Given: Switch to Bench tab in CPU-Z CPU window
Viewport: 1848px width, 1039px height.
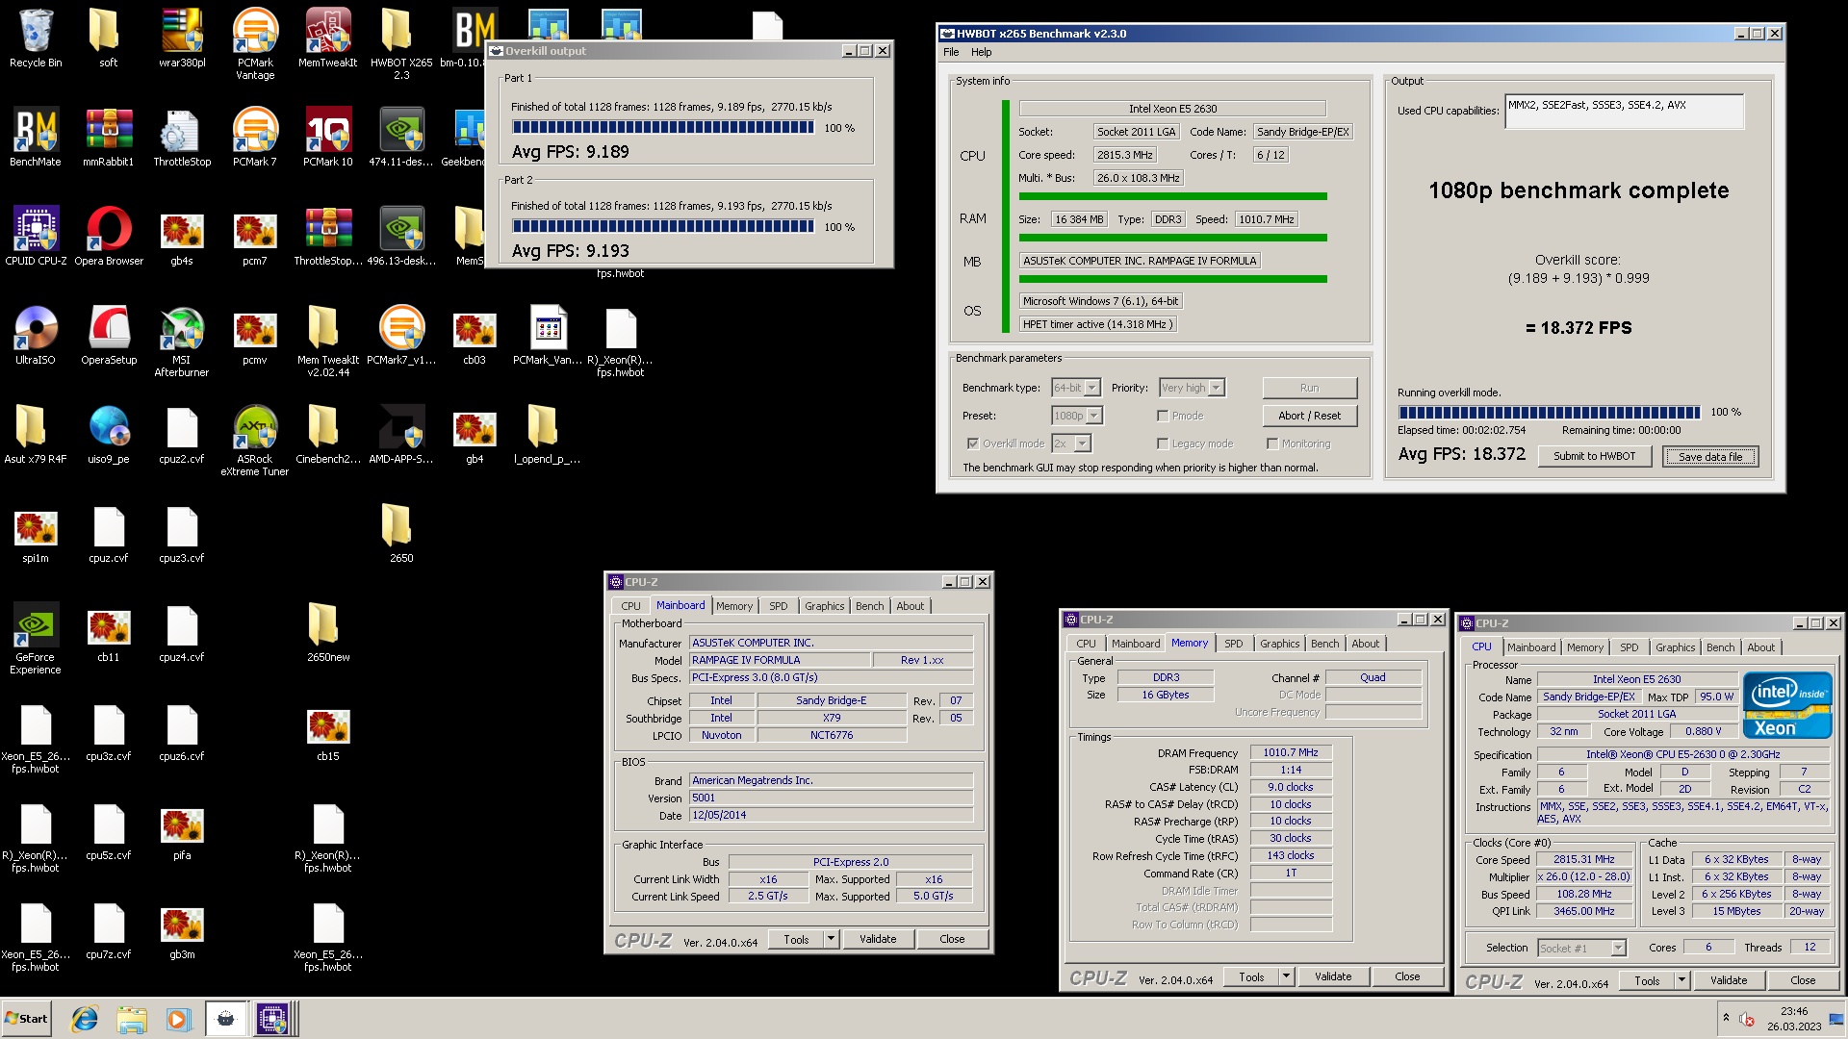Looking at the screenshot, I should pos(1720,647).
